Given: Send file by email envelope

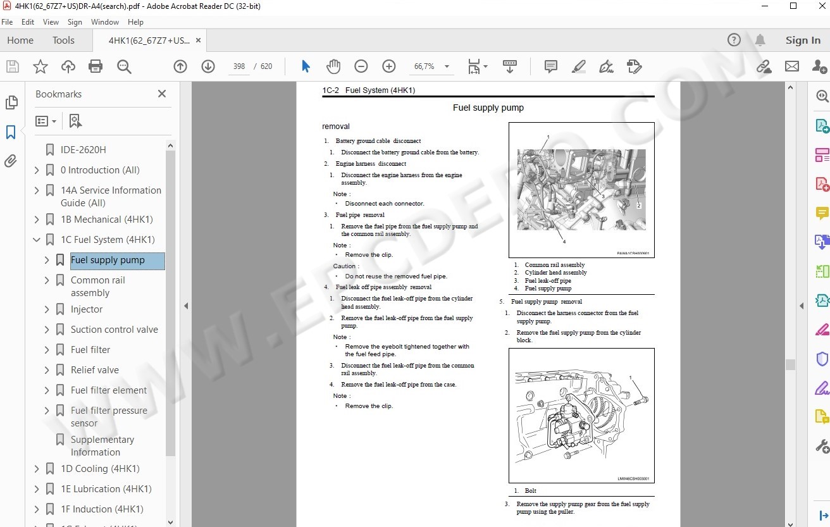Looking at the screenshot, I should click(791, 66).
